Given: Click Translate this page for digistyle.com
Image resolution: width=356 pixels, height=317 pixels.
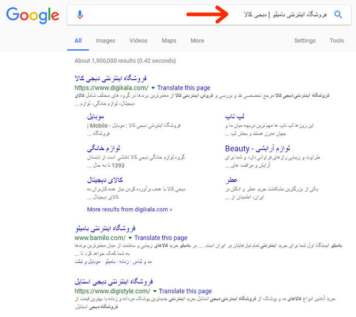Looking at the screenshot, I should pyautogui.click(x=185, y=291).
